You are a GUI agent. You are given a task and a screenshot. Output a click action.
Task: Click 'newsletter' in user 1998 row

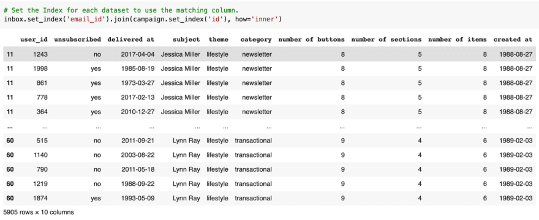click(x=257, y=68)
